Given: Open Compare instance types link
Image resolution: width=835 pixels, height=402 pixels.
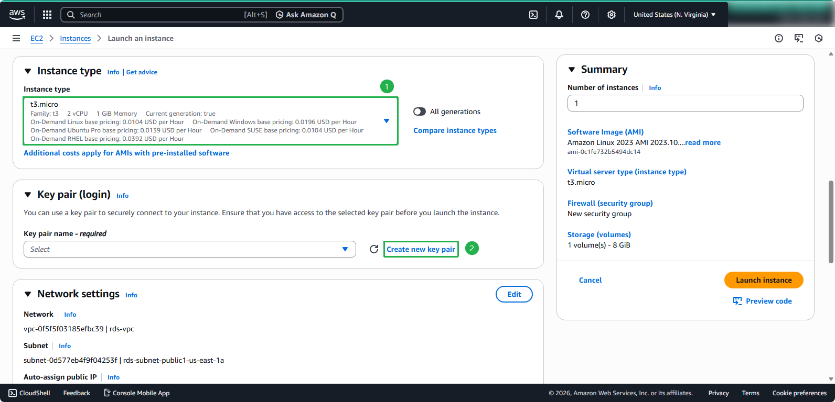Looking at the screenshot, I should [455, 130].
